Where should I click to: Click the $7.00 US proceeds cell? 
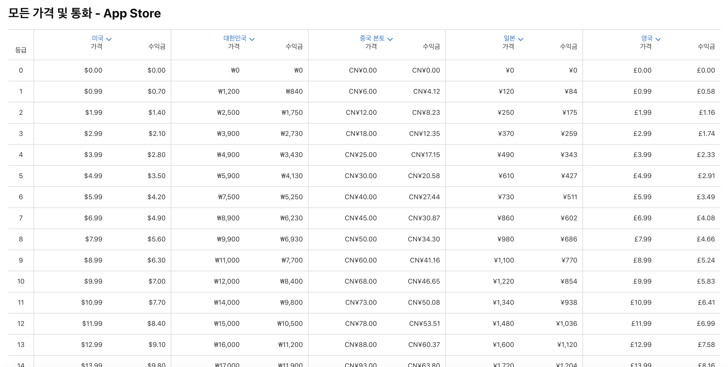click(157, 281)
